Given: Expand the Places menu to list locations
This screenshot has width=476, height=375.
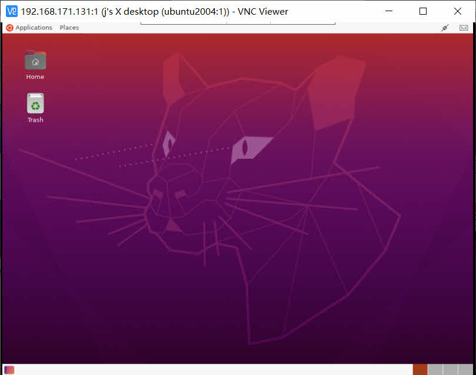Looking at the screenshot, I should [69, 28].
